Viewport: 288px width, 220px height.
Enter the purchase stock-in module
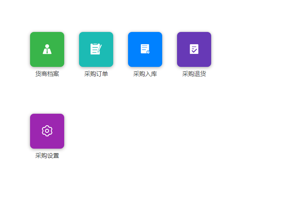point(145,49)
